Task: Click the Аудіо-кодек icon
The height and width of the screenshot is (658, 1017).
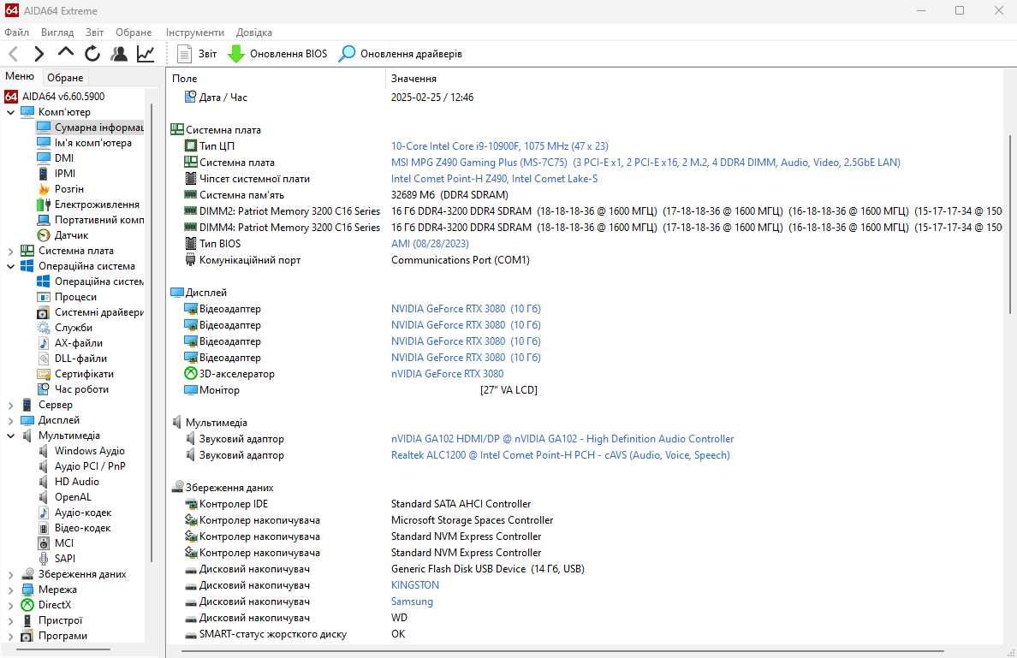Action: (x=44, y=513)
